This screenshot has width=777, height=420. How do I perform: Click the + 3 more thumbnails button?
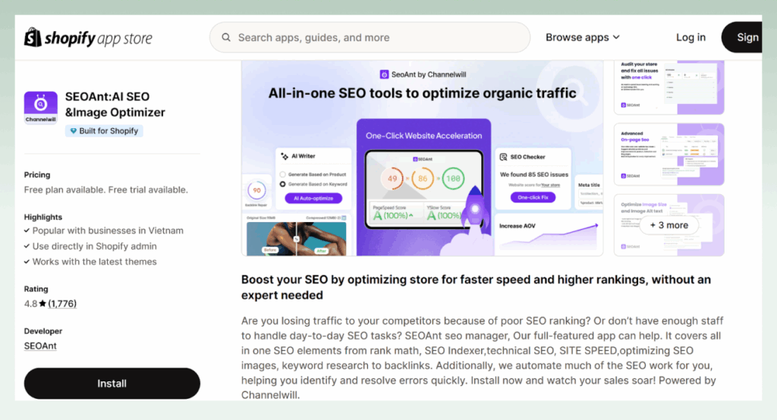(x=669, y=225)
